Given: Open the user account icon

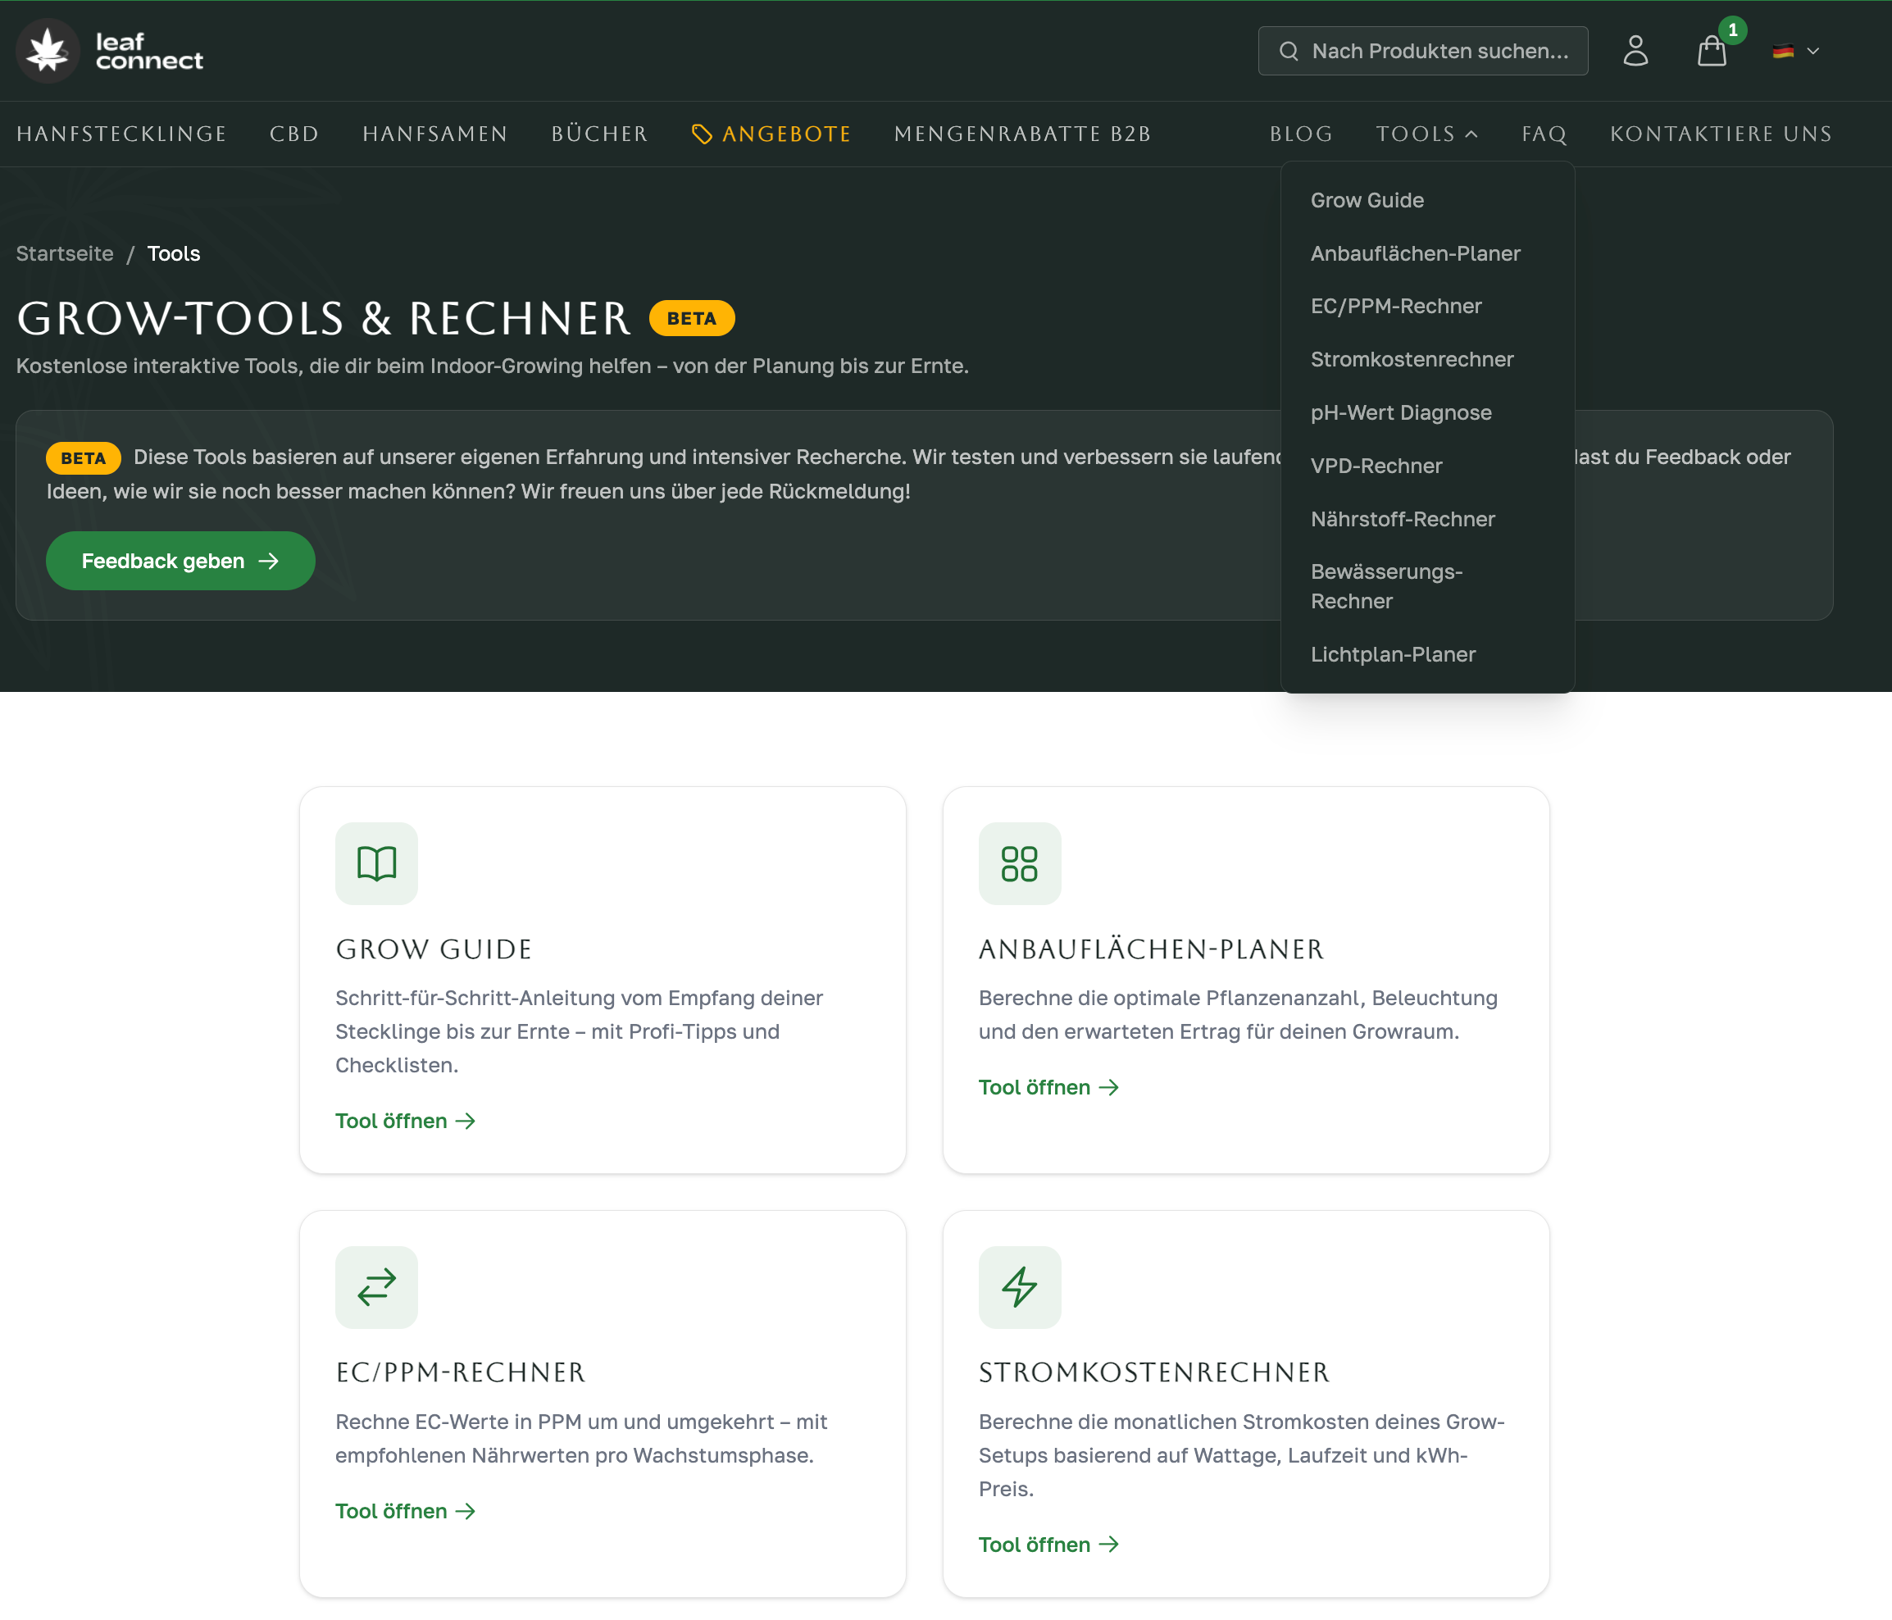Looking at the screenshot, I should (x=1635, y=51).
